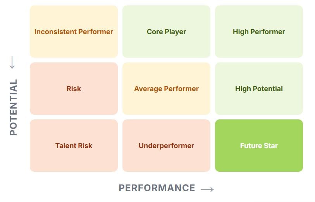Pick the Talent Risk cell
The image size is (315, 202).
(74, 146)
